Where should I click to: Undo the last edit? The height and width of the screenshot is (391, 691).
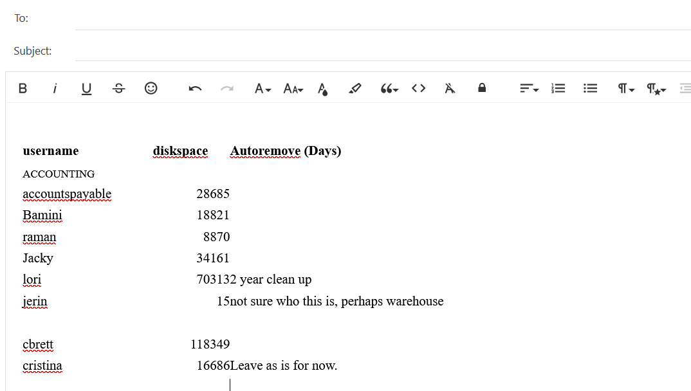195,88
